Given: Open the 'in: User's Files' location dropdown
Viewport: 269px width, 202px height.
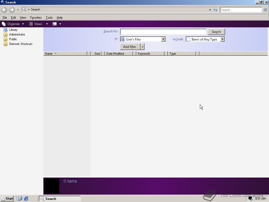Looking at the screenshot, I should [143, 39].
